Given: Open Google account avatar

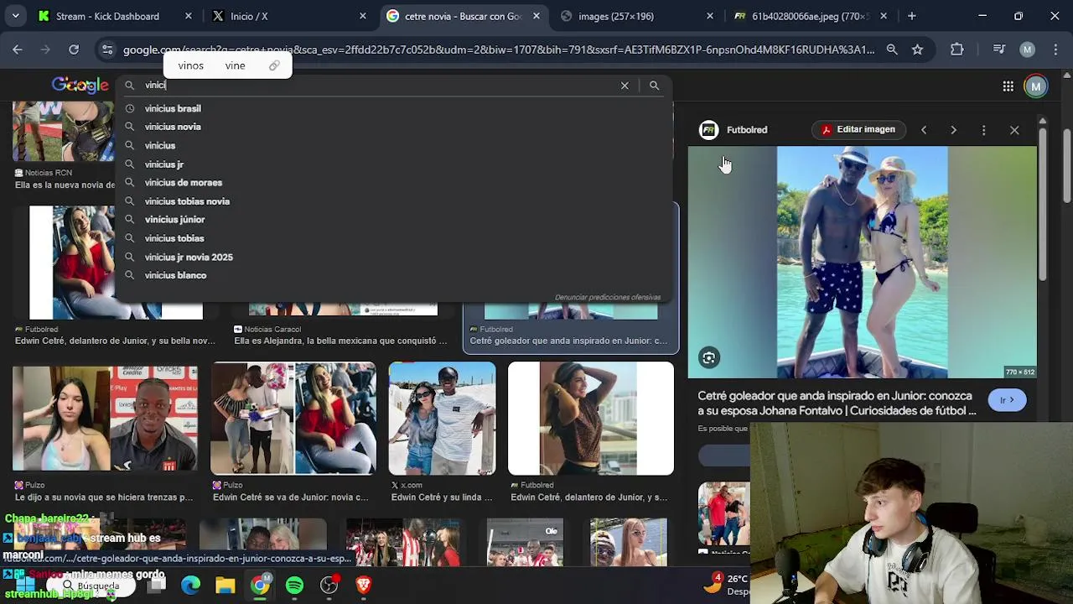Looking at the screenshot, I should click(x=1036, y=86).
